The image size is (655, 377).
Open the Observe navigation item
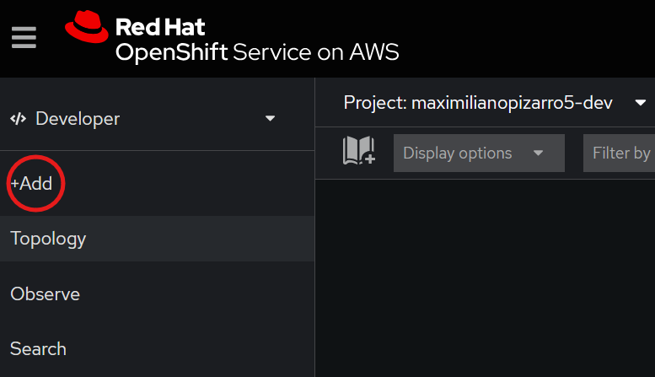click(x=46, y=294)
